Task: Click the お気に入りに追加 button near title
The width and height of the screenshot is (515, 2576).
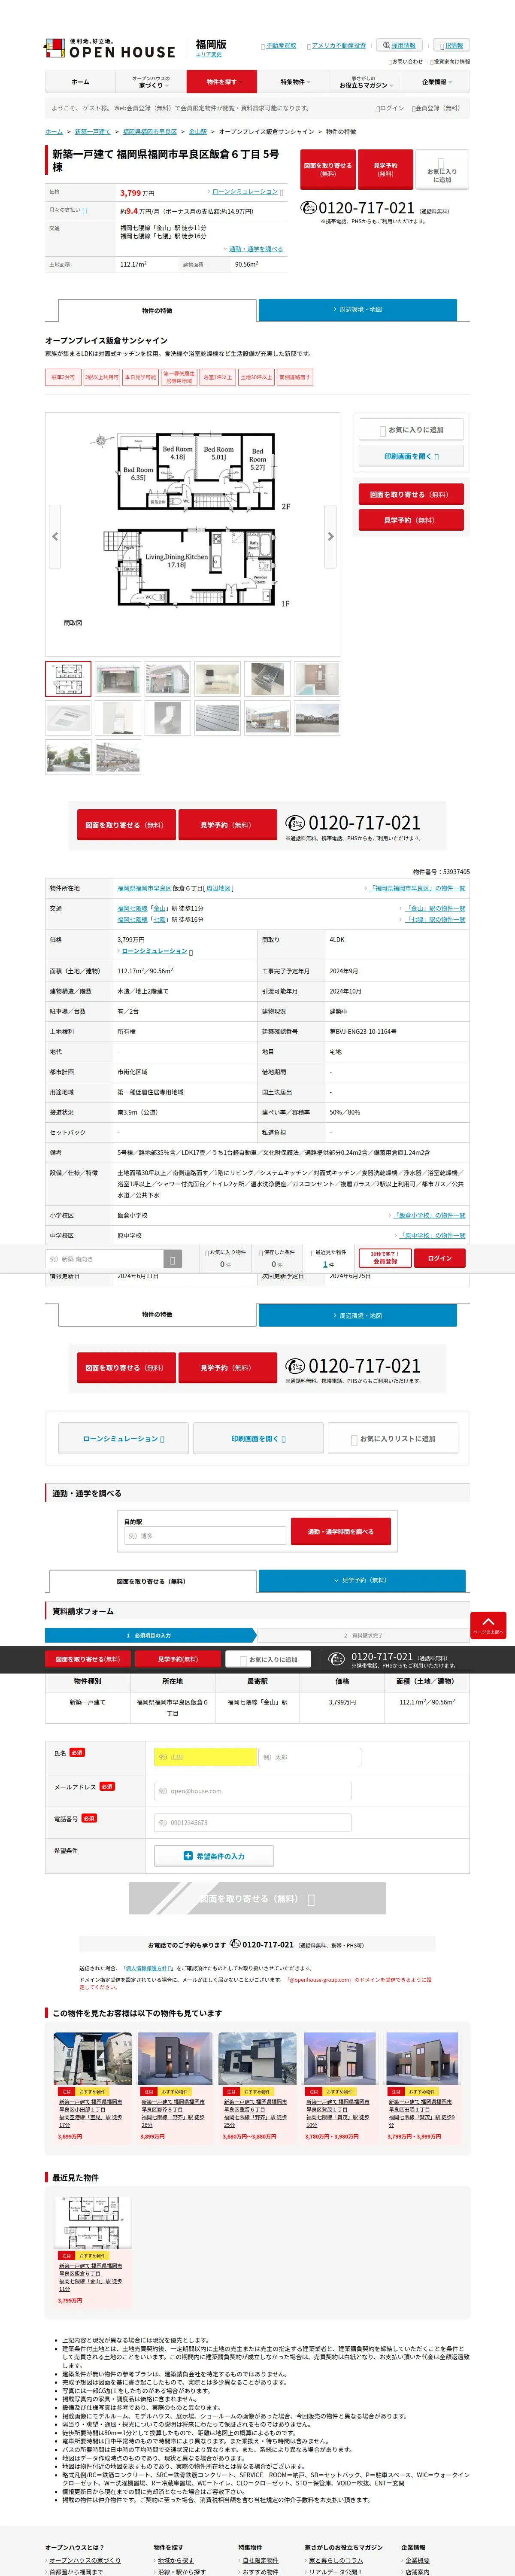Action: [442, 170]
